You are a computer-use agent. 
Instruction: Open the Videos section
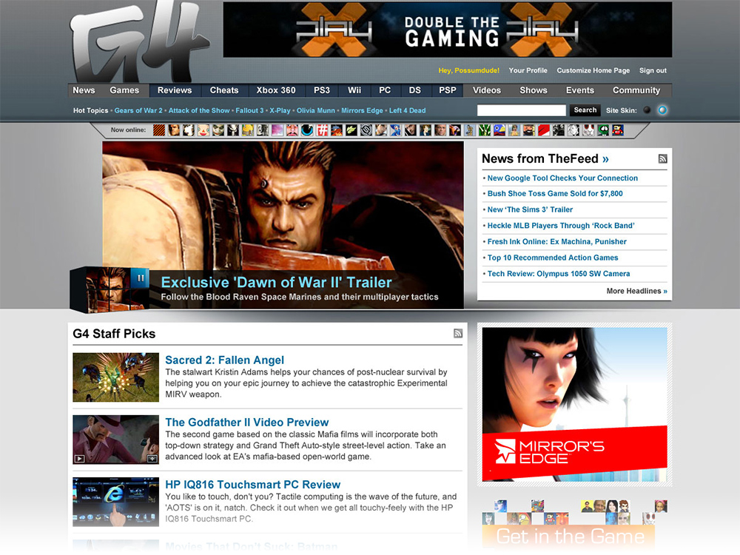[x=487, y=90]
